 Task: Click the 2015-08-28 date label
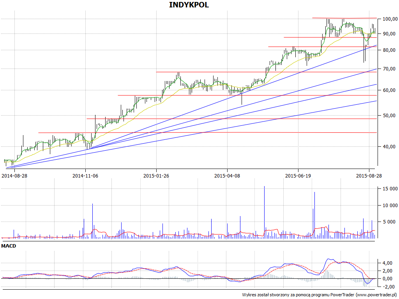pos(369,176)
